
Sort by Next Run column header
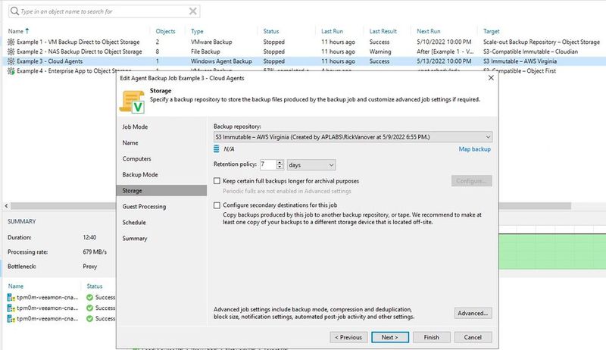tap(429, 31)
